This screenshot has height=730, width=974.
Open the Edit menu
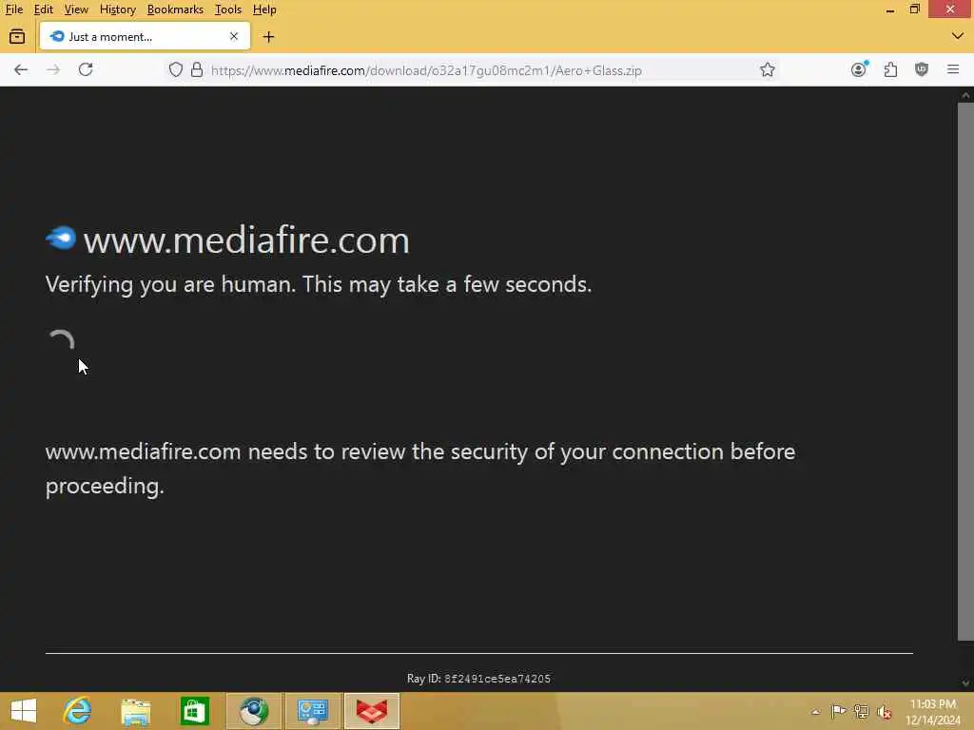(43, 10)
